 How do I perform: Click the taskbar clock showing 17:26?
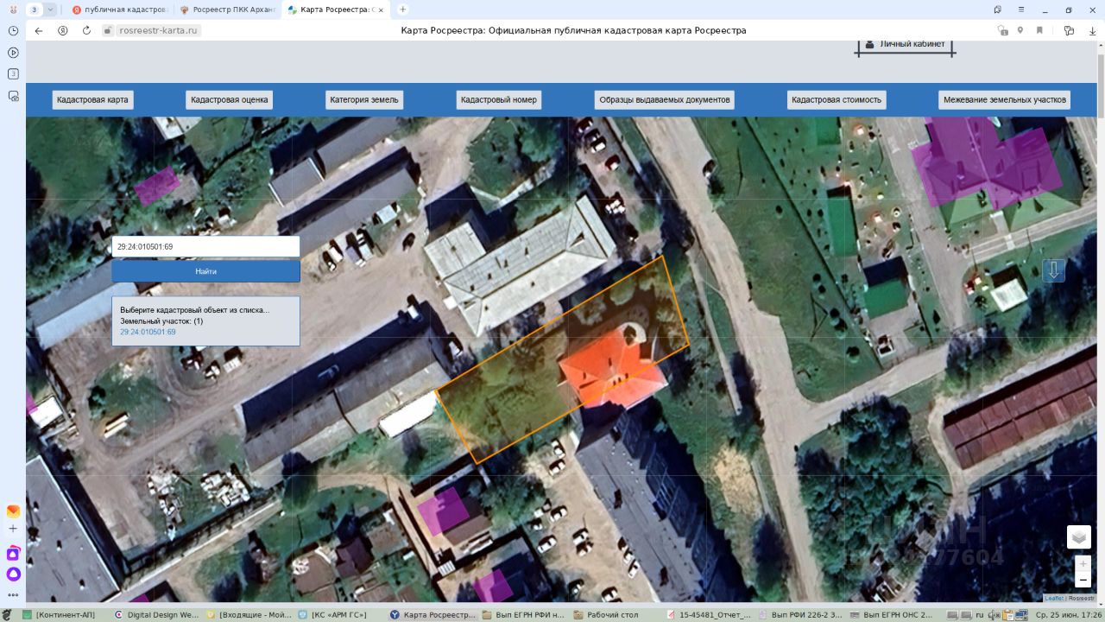(x=1069, y=615)
